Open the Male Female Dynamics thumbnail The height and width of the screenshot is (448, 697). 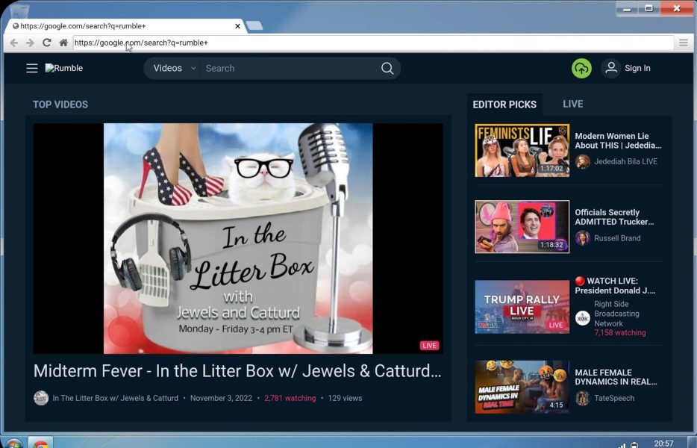click(x=522, y=387)
